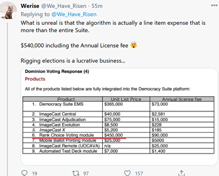Click the Products heading in the attached image
The height and width of the screenshot is (176, 219).
coord(35,79)
